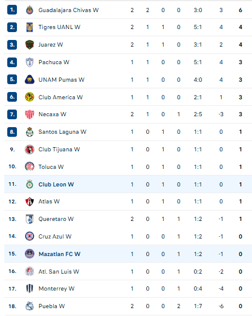The width and height of the screenshot is (252, 316).
Task: Click the Santos Laguna W logo
Action: [30, 132]
